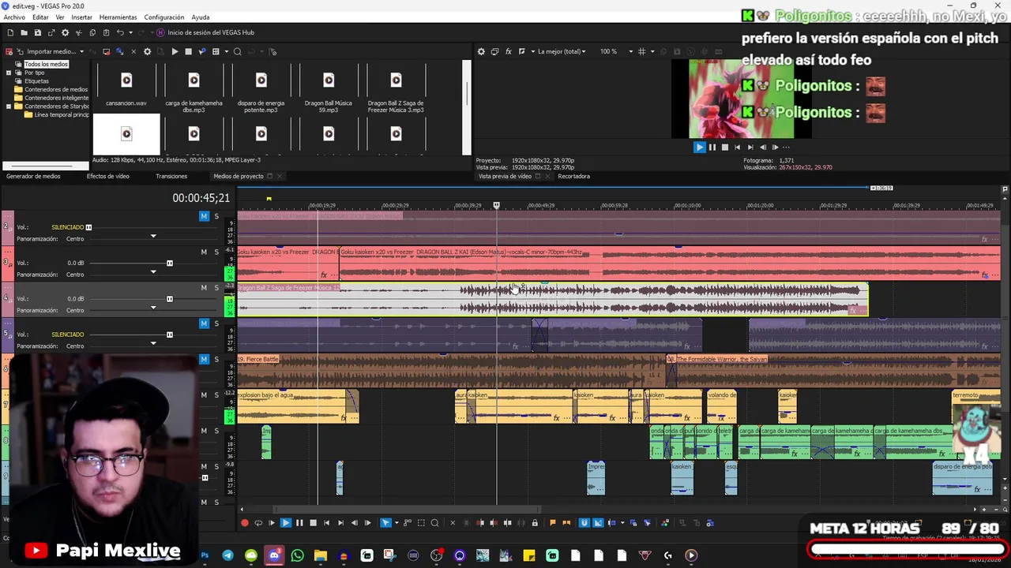Click the VEGAS Hub icon
The width and height of the screenshot is (1011, 568).
[x=160, y=32]
